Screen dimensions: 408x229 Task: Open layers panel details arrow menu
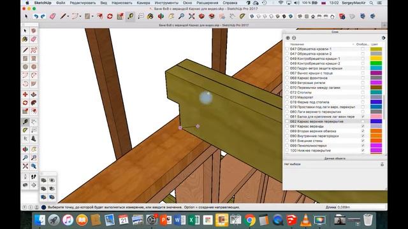coord(383,38)
